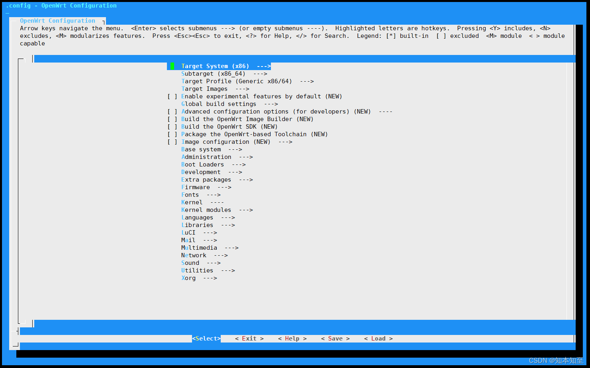Open the Target Images submenu

(215, 89)
